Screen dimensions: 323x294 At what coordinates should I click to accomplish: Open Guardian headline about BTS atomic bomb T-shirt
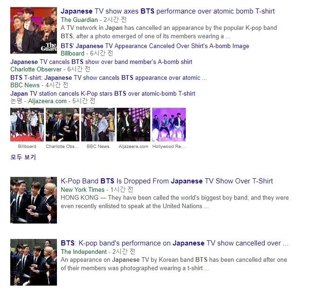pos(168,11)
